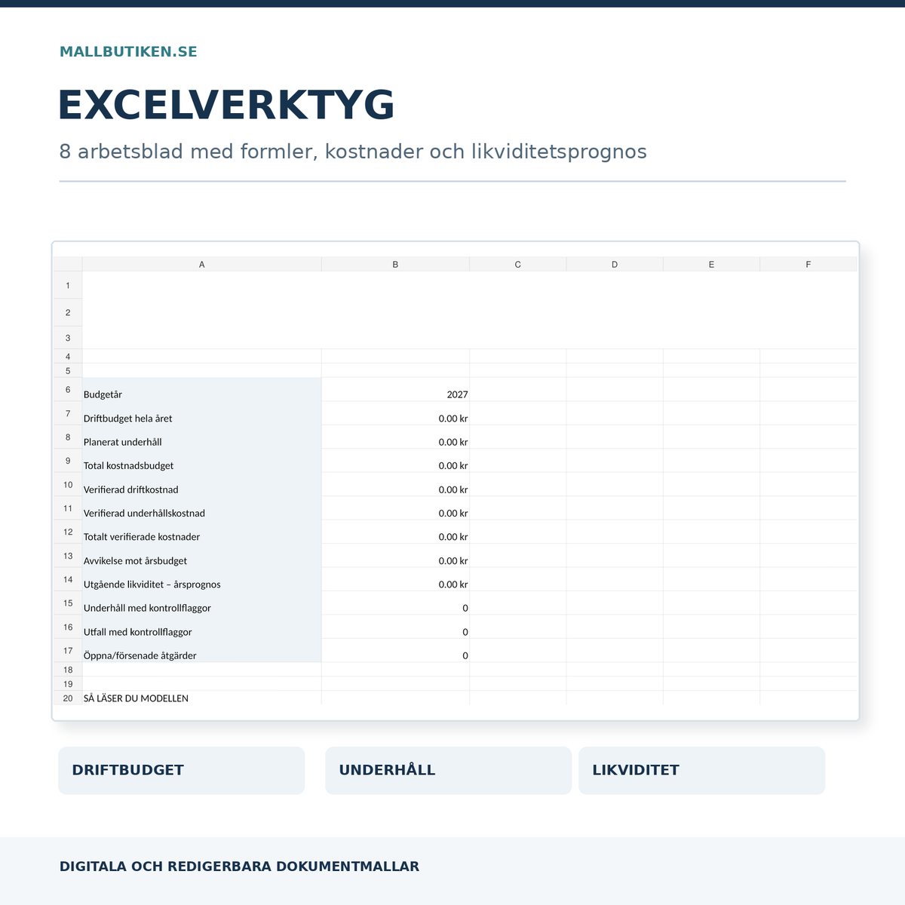
Task: Click the Planerat underhåll cell
Action: 201,437
